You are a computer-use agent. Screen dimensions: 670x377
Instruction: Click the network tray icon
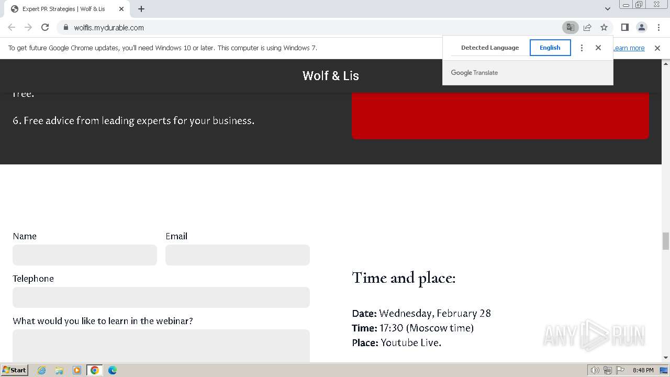point(608,370)
